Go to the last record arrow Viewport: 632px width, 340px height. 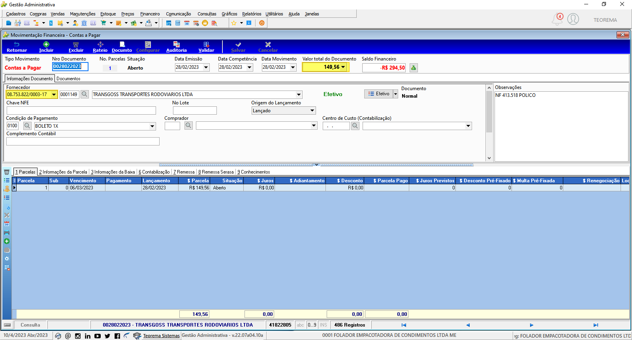click(596, 325)
